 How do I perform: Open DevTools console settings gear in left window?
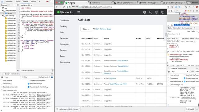point(52,77)
